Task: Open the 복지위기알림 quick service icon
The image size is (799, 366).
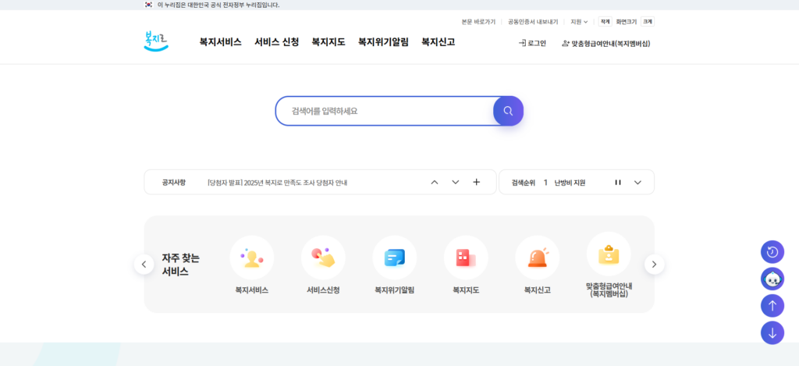Action: [x=394, y=258]
